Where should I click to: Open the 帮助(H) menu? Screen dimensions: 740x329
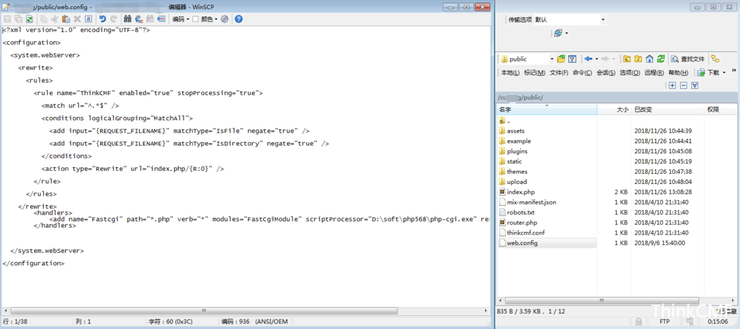[x=678, y=73]
